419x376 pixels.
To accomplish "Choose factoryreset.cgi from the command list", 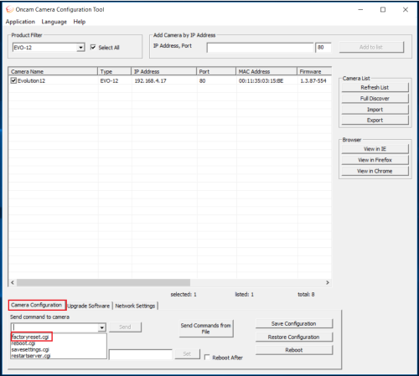I will pyautogui.click(x=30, y=337).
